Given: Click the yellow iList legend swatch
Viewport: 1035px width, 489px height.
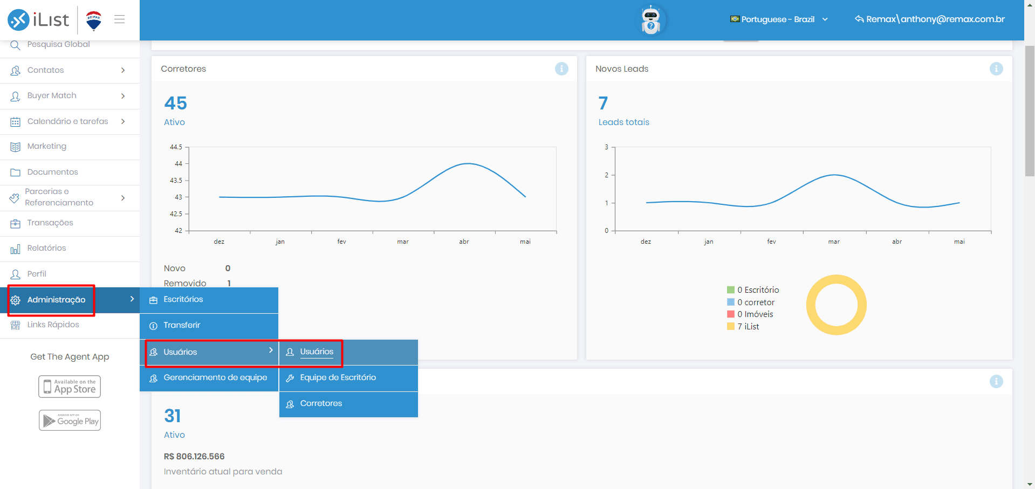Looking at the screenshot, I should click(731, 327).
